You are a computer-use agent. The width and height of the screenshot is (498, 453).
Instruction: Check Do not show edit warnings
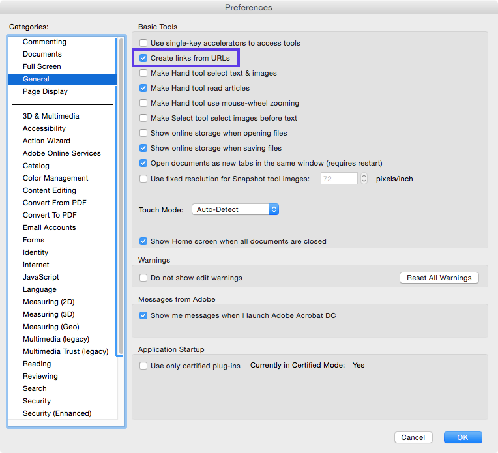(143, 278)
